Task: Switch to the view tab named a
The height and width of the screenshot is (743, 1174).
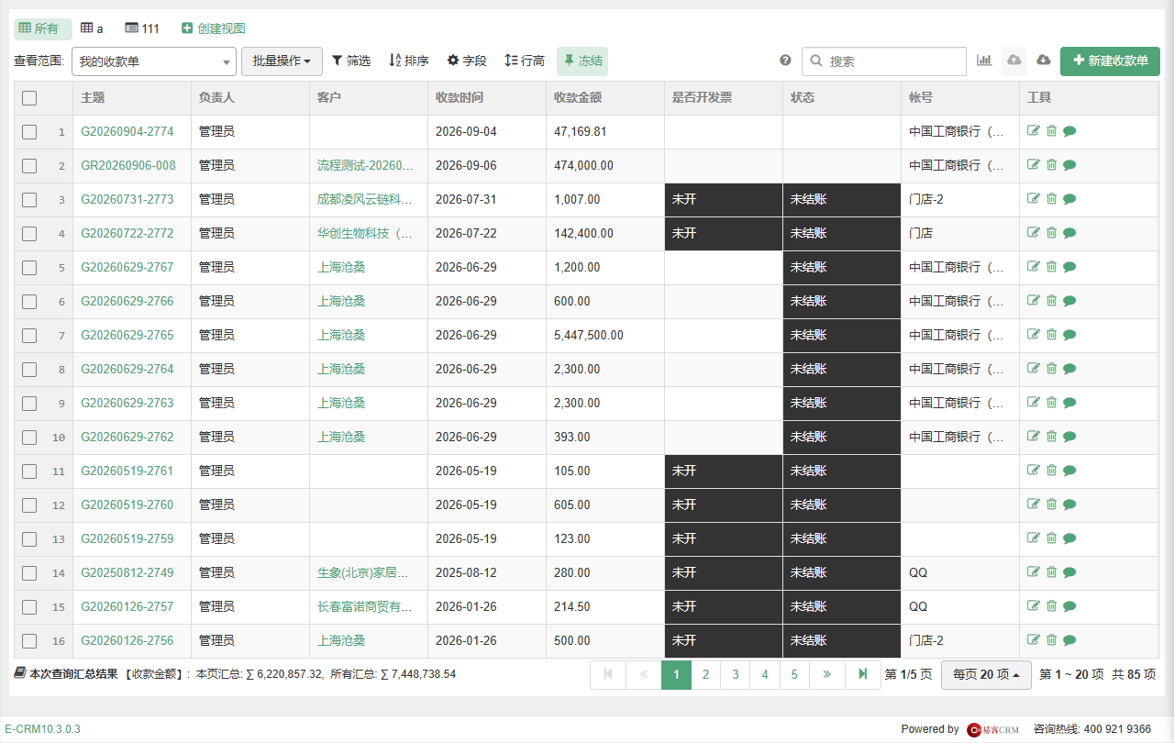Action: pyautogui.click(x=92, y=28)
